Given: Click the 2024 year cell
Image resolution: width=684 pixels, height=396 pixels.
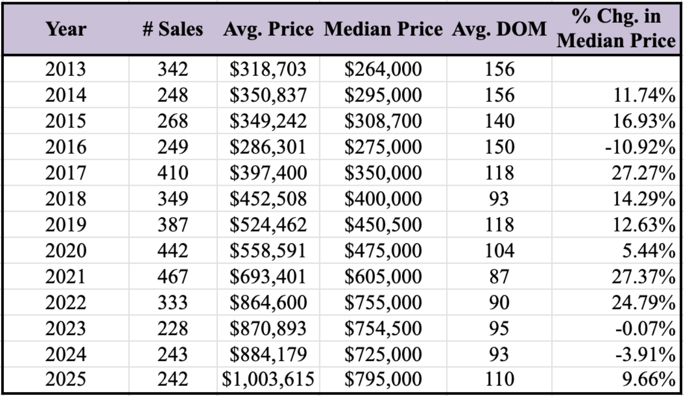Looking at the screenshot, I should pos(65,353).
